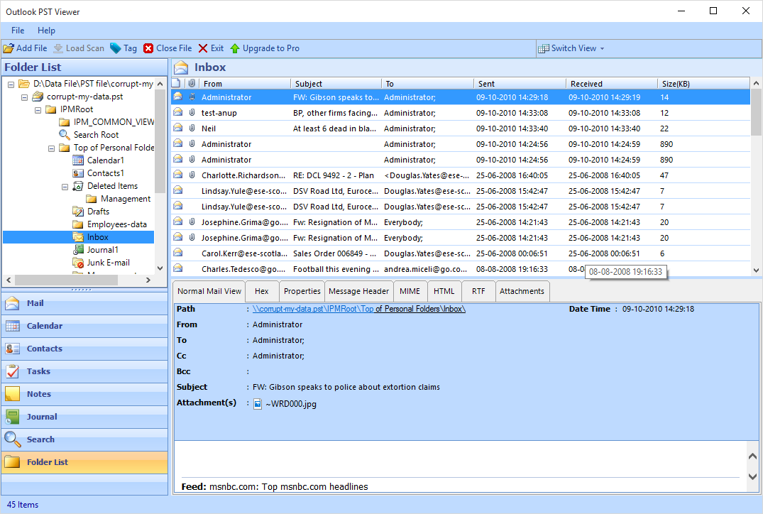Sort emails by Sent column header
Screen dimensions: 763x514
pos(520,84)
